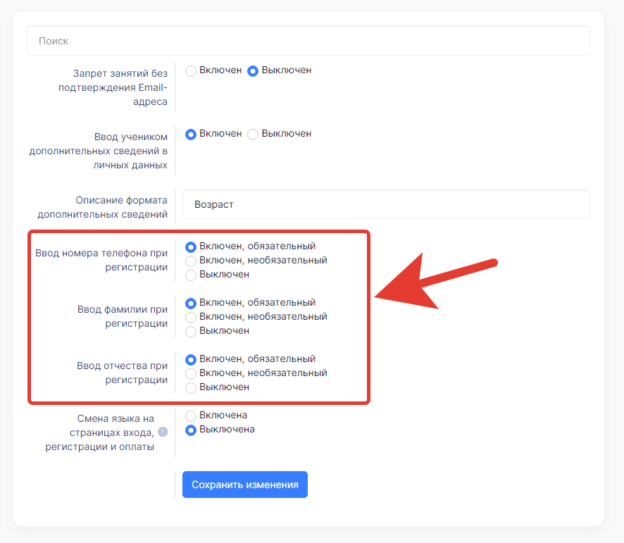
Task: Set отчество input to Включен, необязательный
Action: (x=191, y=373)
